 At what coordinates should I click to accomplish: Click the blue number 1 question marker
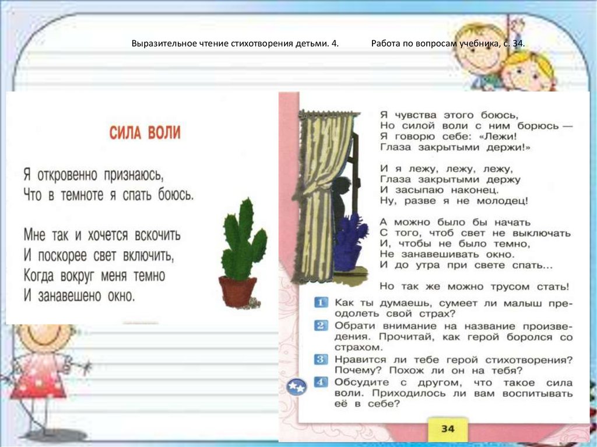tap(321, 302)
